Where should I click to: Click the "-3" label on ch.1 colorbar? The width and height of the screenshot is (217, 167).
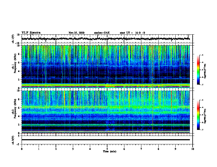coord(202,55)
